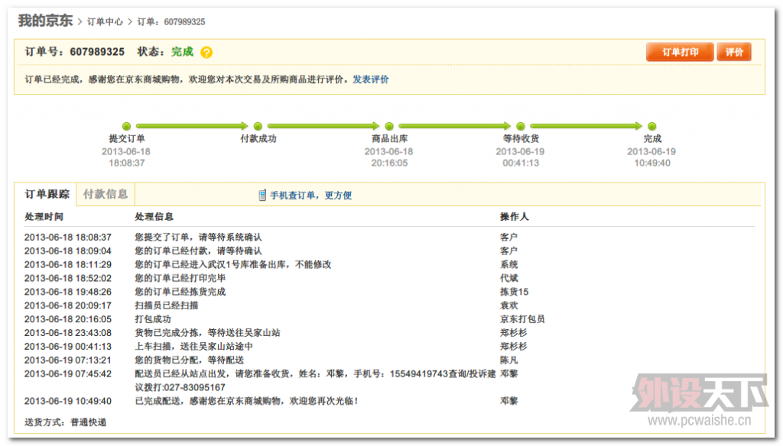Click the 等待收货 progress dot
The height and width of the screenshot is (446, 783).
(520, 126)
